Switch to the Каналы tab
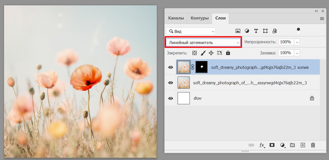The width and height of the screenshot is (329, 160). click(176, 18)
